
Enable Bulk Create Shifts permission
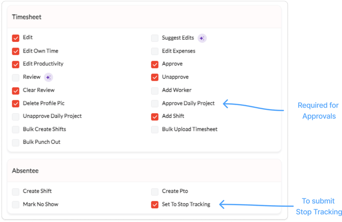tap(16, 129)
